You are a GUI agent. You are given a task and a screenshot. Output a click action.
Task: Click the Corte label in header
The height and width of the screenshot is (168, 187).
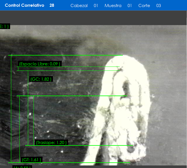click(144, 6)
